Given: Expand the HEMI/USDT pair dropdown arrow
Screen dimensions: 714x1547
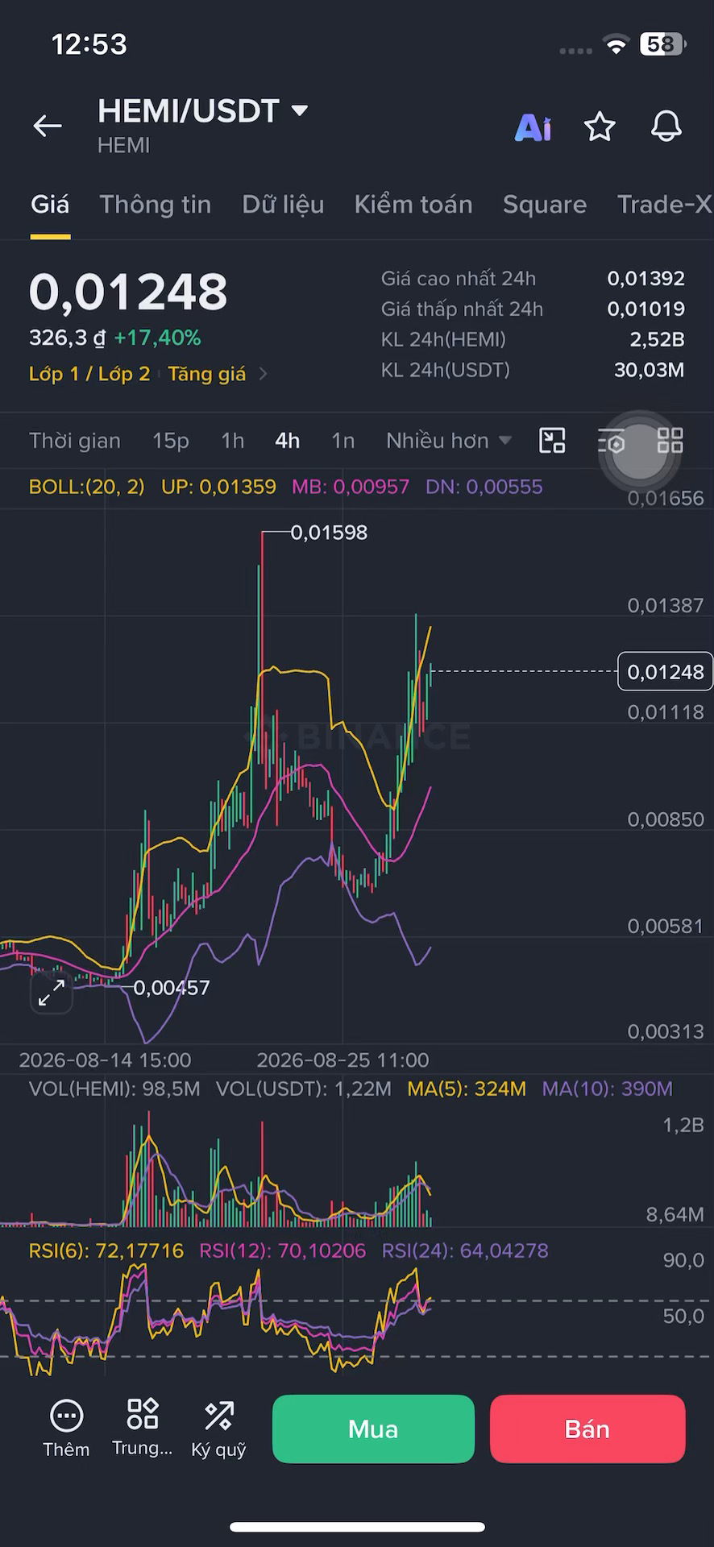Looking at the screenshot, I should point(300,110).
